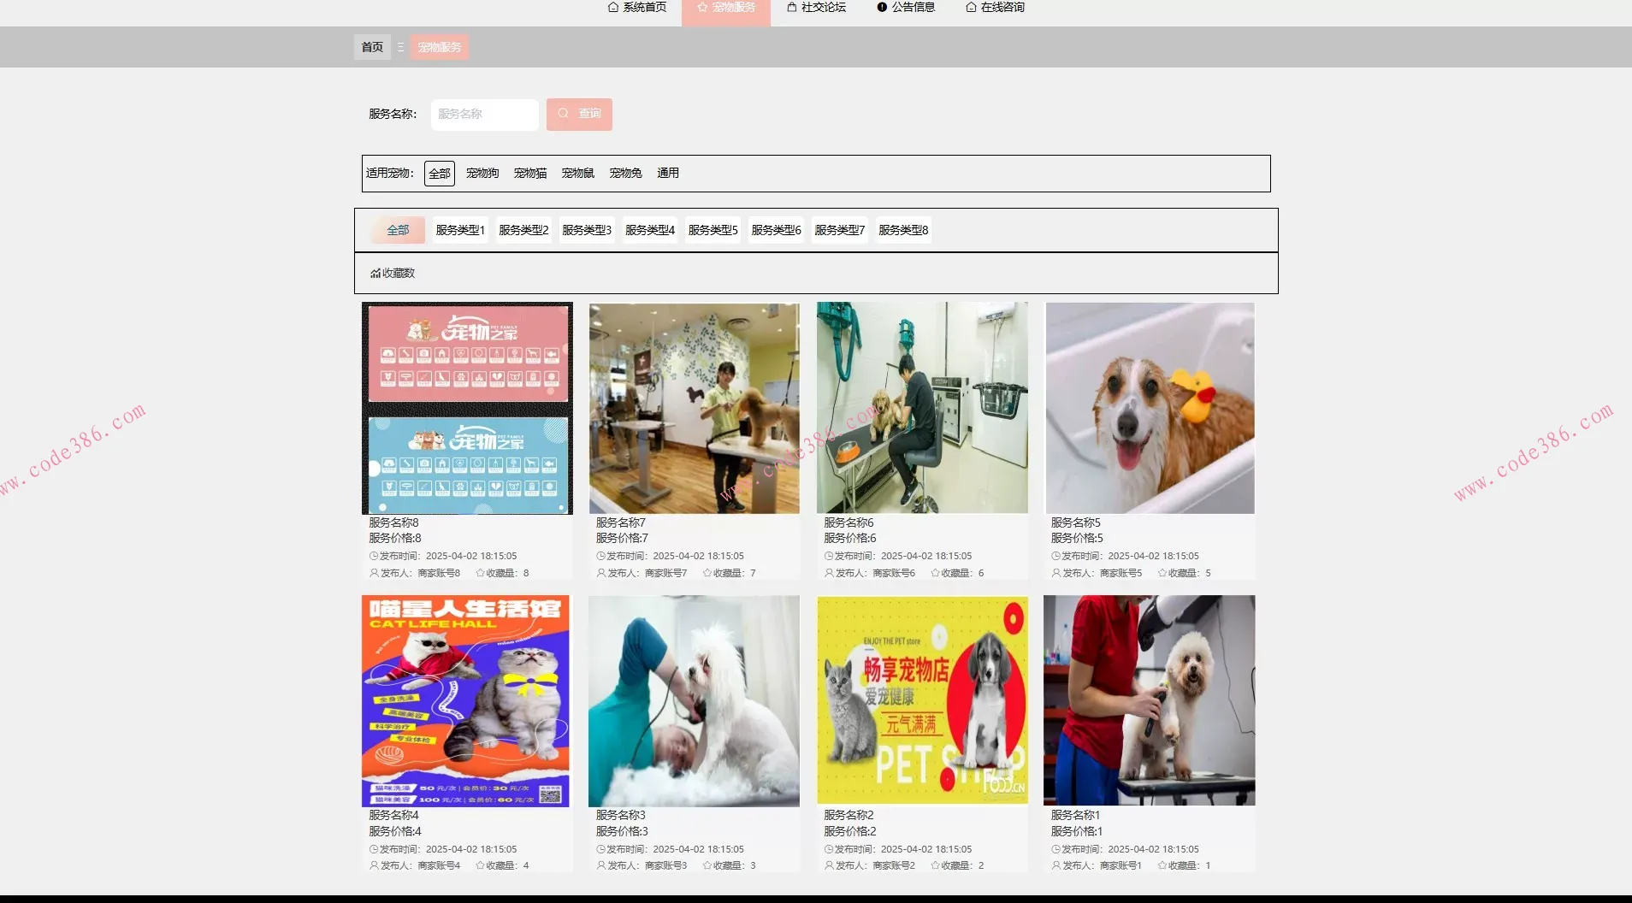Click the 服务价格:3 price text

click(622, 831)
